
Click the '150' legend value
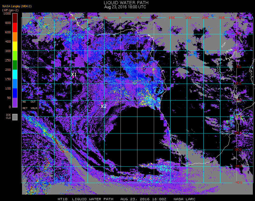pos(8,79)
